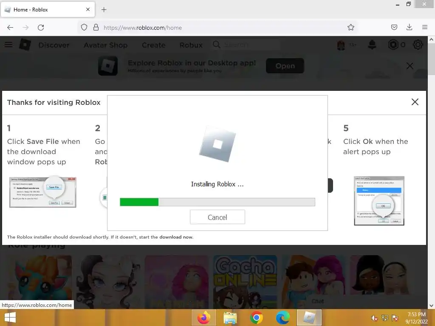Image resolution: width=435 pixels, height=326 pixels.
Task: Launch Google Chrome from the taskbar
Action: click(256, 318)
